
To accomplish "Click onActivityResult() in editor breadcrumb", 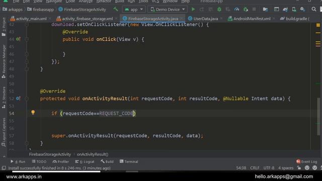I will (x=93, y=154).
